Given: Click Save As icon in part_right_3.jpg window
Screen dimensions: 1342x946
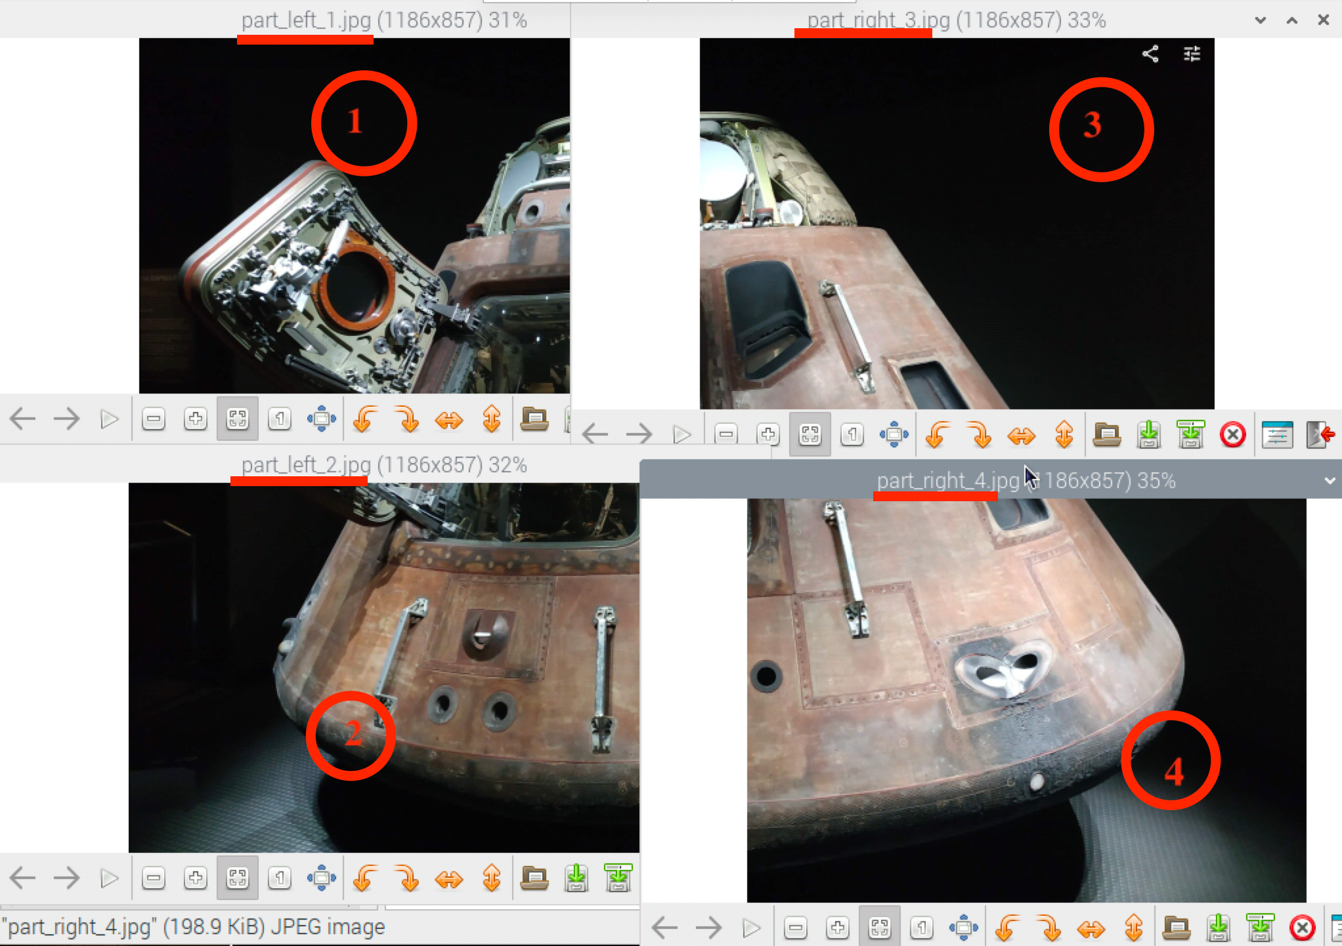Looking at the screenshot, I should click(x=1190, y=434).
